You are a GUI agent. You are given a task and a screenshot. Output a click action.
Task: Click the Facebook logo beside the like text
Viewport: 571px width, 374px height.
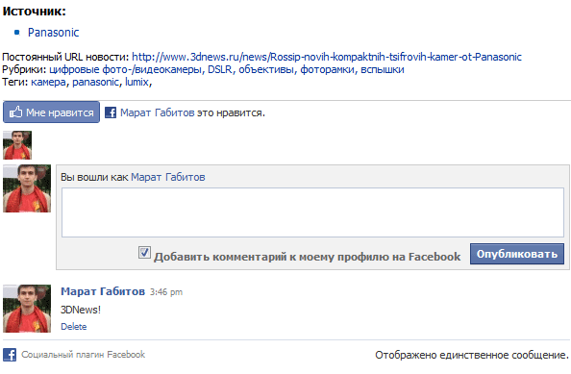(x=111, y=112)
